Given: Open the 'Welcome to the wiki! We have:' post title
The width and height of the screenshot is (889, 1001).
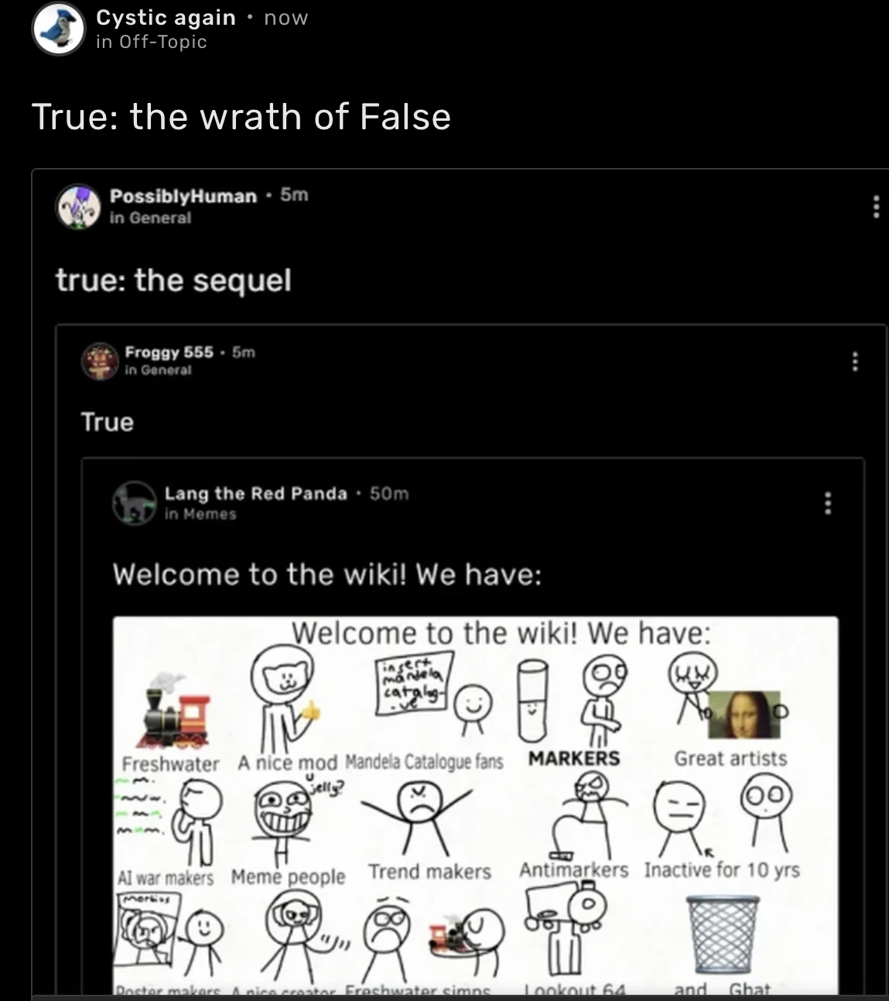Looking at the screenshot, I should [327, 574].
